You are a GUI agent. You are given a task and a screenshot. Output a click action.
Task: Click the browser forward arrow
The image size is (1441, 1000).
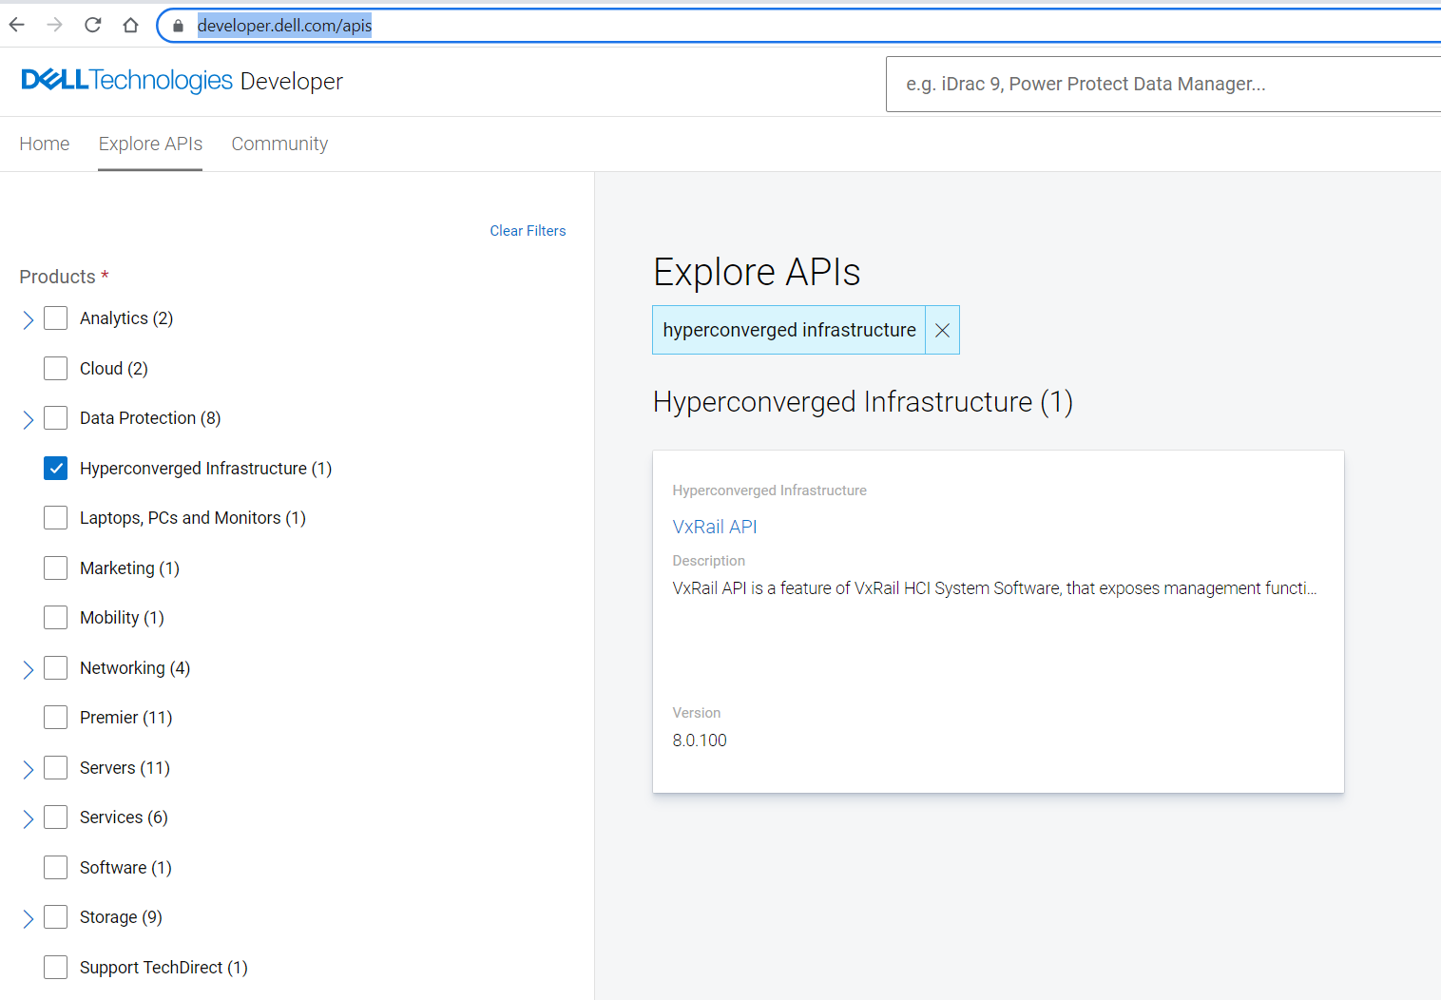[54, 25]
